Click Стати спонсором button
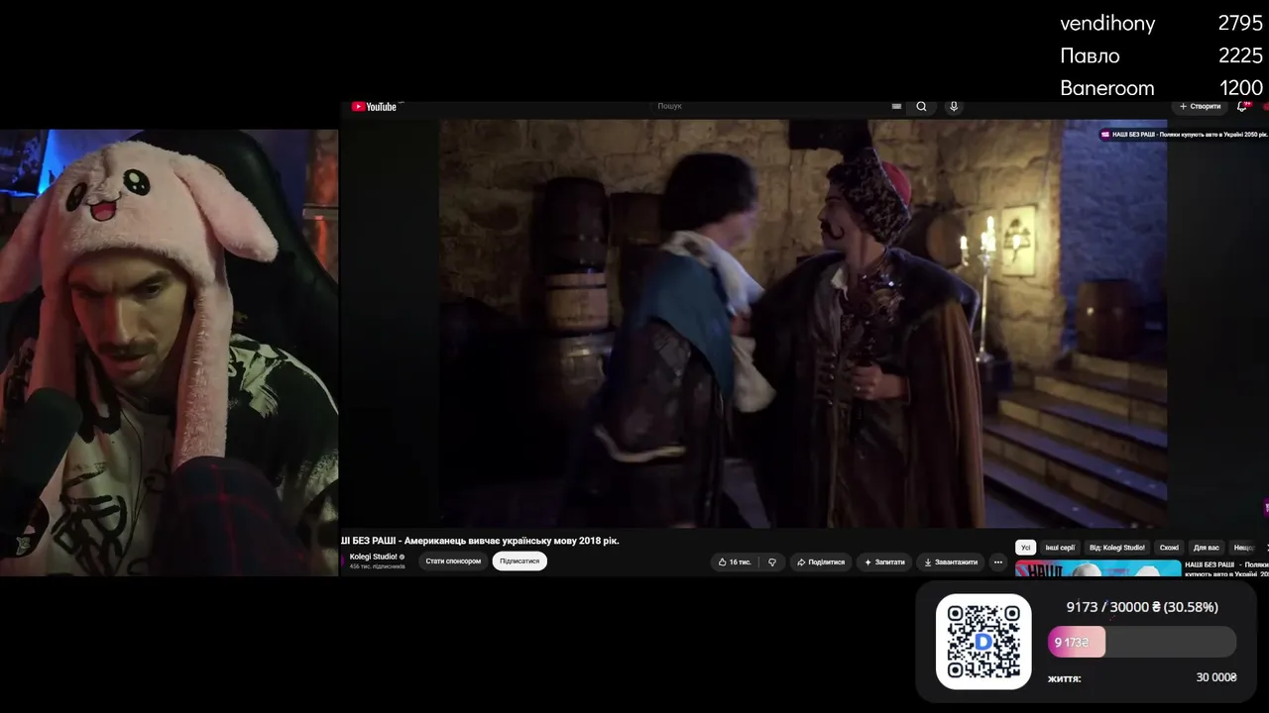 (453, 561)
